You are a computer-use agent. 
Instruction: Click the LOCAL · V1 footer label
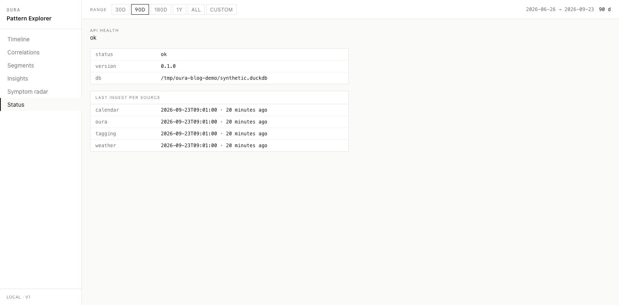pos(18,297)
